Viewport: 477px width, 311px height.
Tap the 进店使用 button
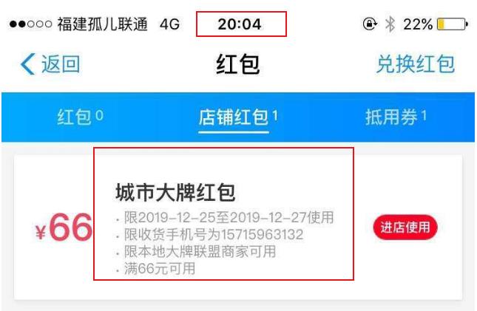pos(405,228)
